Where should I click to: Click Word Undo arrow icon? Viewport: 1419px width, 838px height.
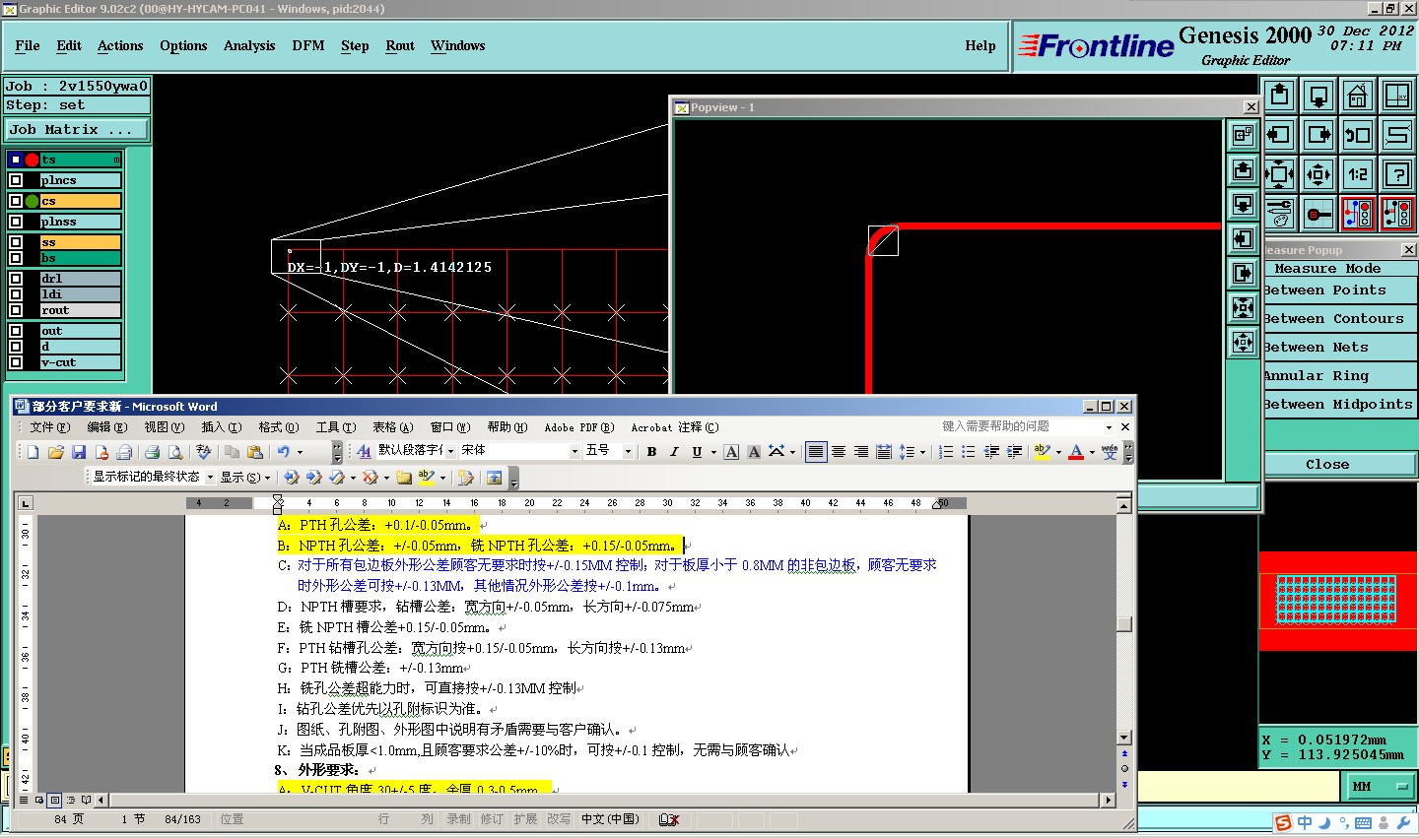tap(284, 452)
